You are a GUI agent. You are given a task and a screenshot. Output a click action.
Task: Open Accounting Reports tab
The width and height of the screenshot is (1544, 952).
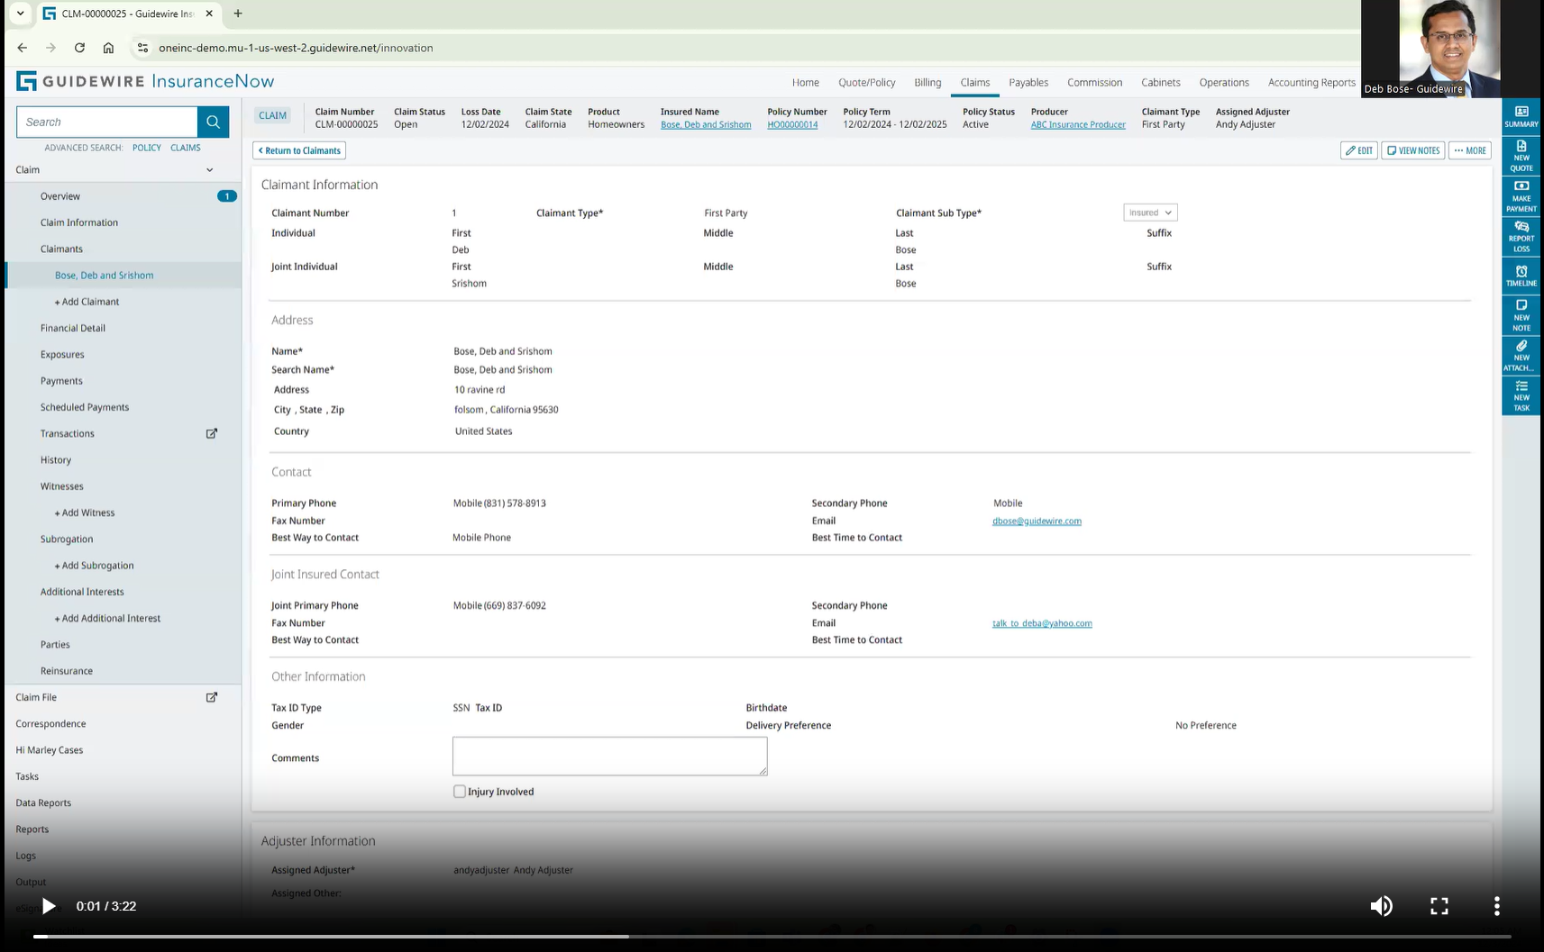1311,82
